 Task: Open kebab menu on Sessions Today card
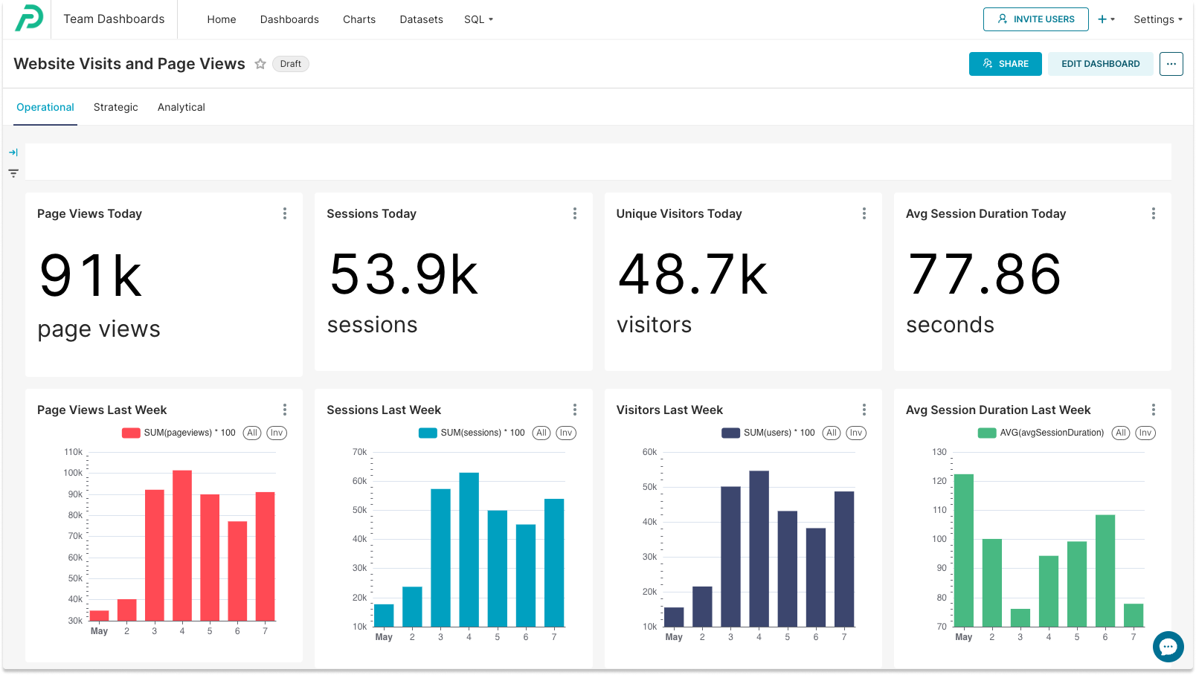pos(574,213)
